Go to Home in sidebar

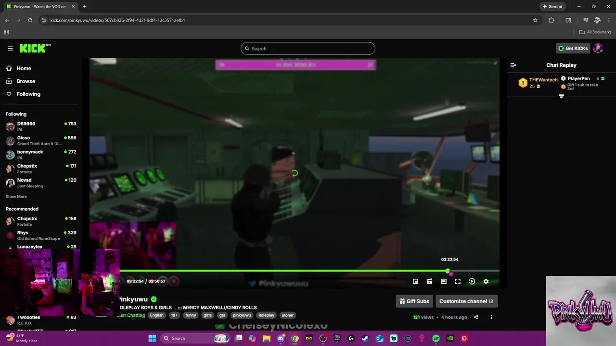pos(23,68)
